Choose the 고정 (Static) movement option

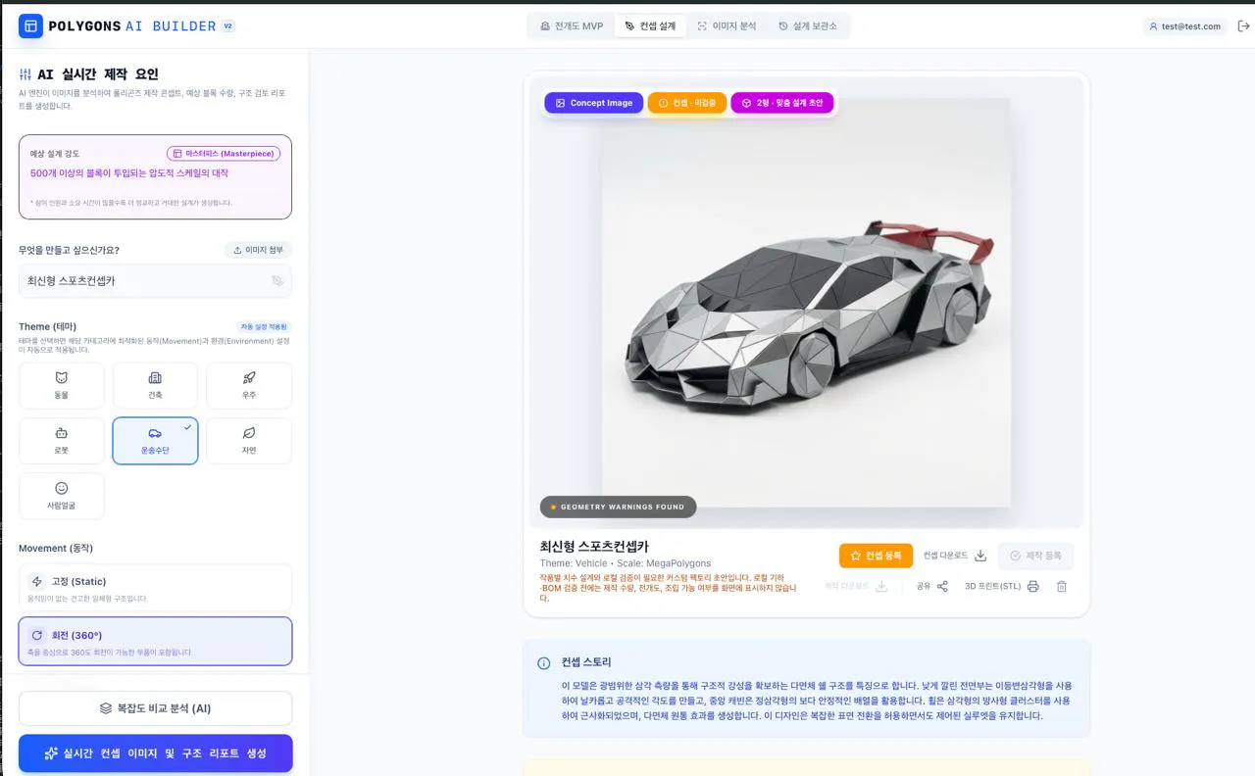coord(155,588)
